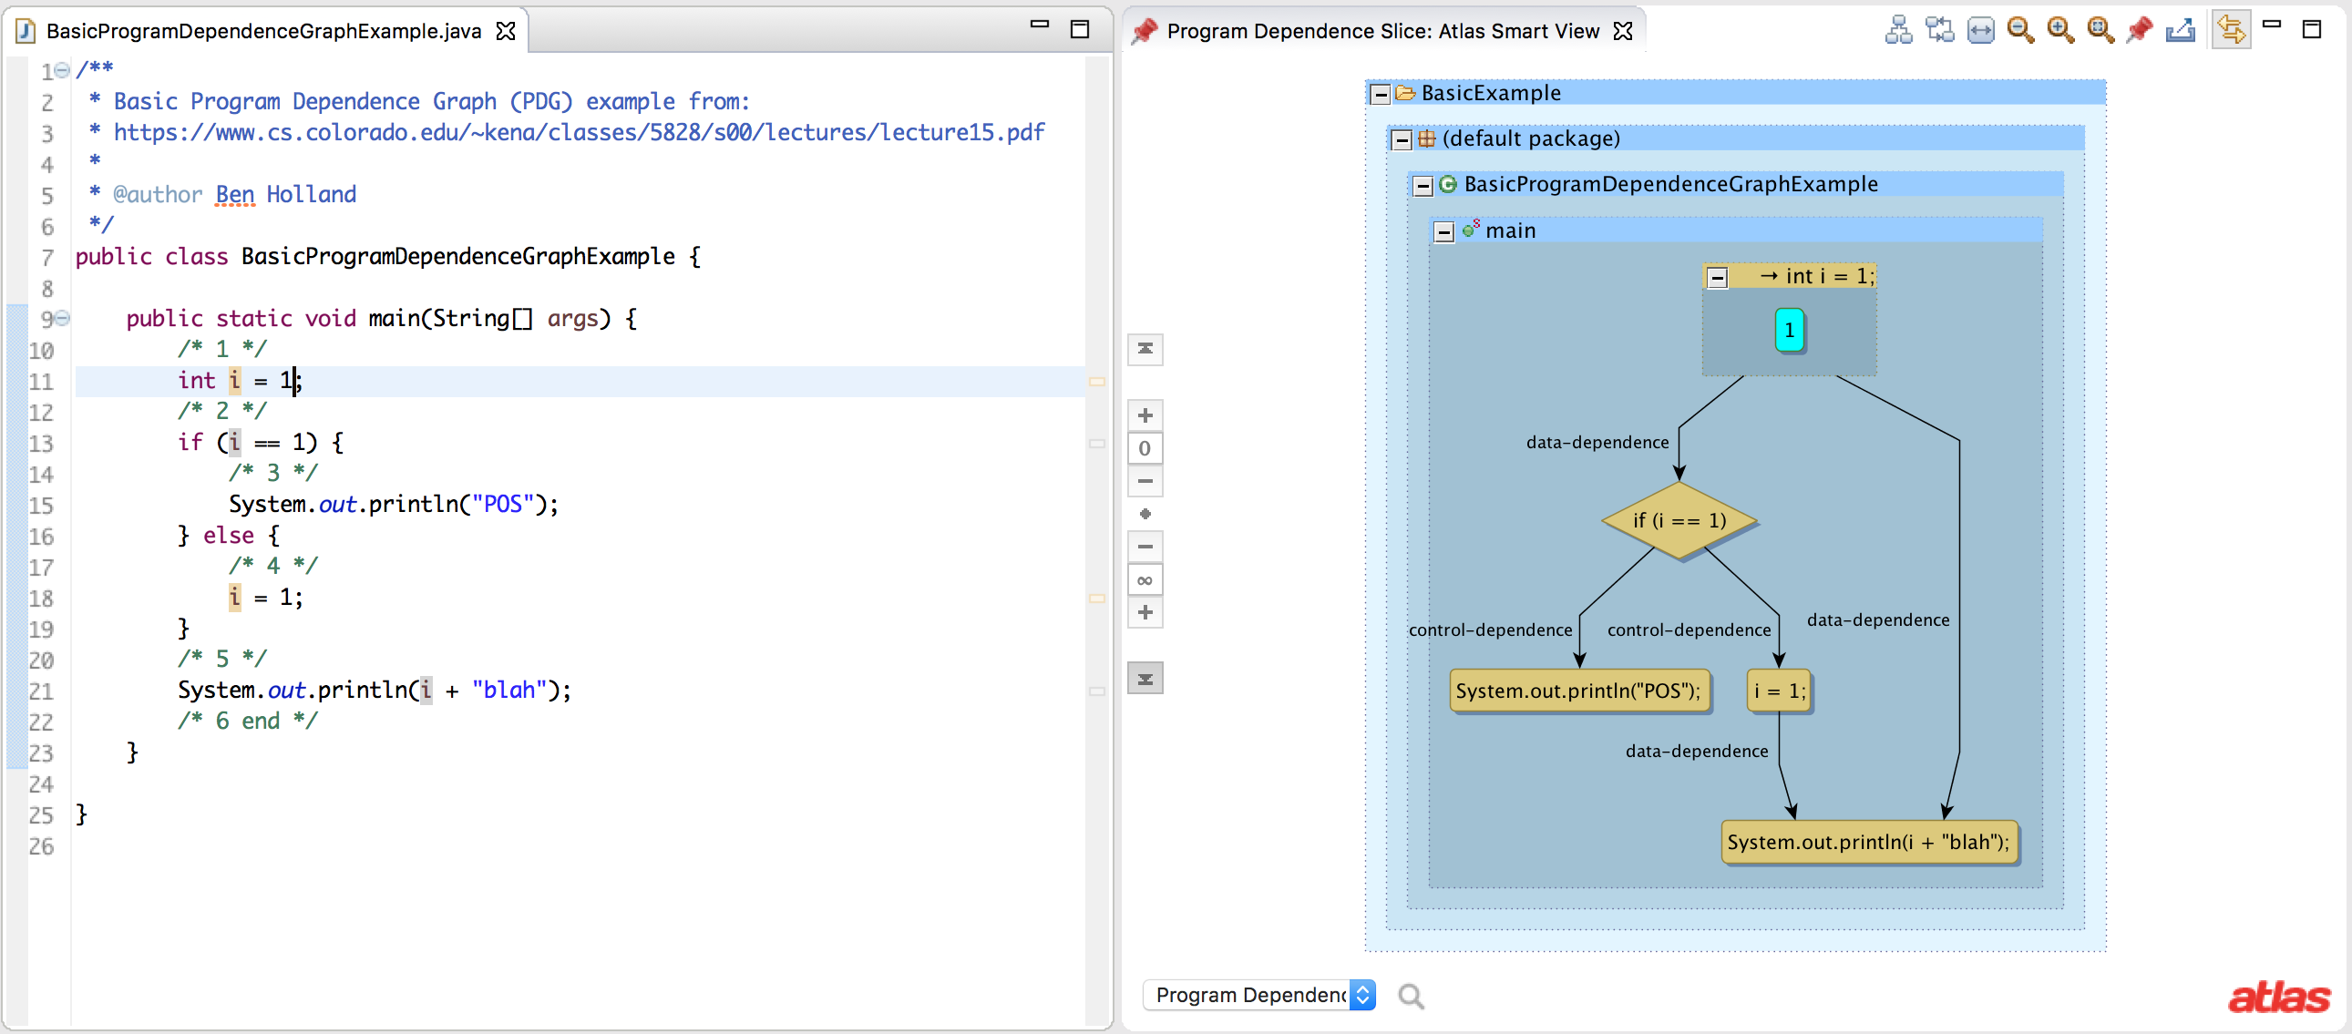The width and height of the screenshot is (2352, 1034).
Task: Select the Program Dependence Slice: Atlas Smart View tab
Action: point(1382,31)
